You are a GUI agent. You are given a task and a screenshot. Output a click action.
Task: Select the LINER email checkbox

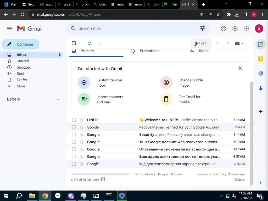74,120
